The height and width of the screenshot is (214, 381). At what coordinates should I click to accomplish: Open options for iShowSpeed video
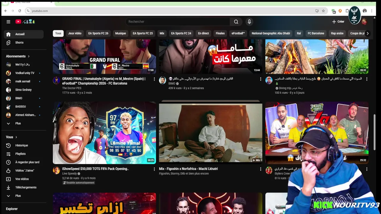tap(154, 169)
